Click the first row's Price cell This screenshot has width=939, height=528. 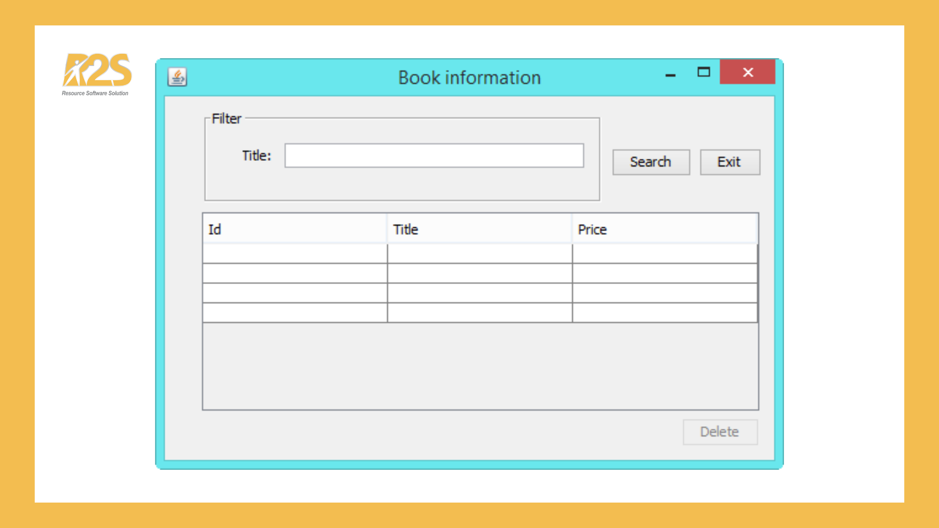coord(664,254)
